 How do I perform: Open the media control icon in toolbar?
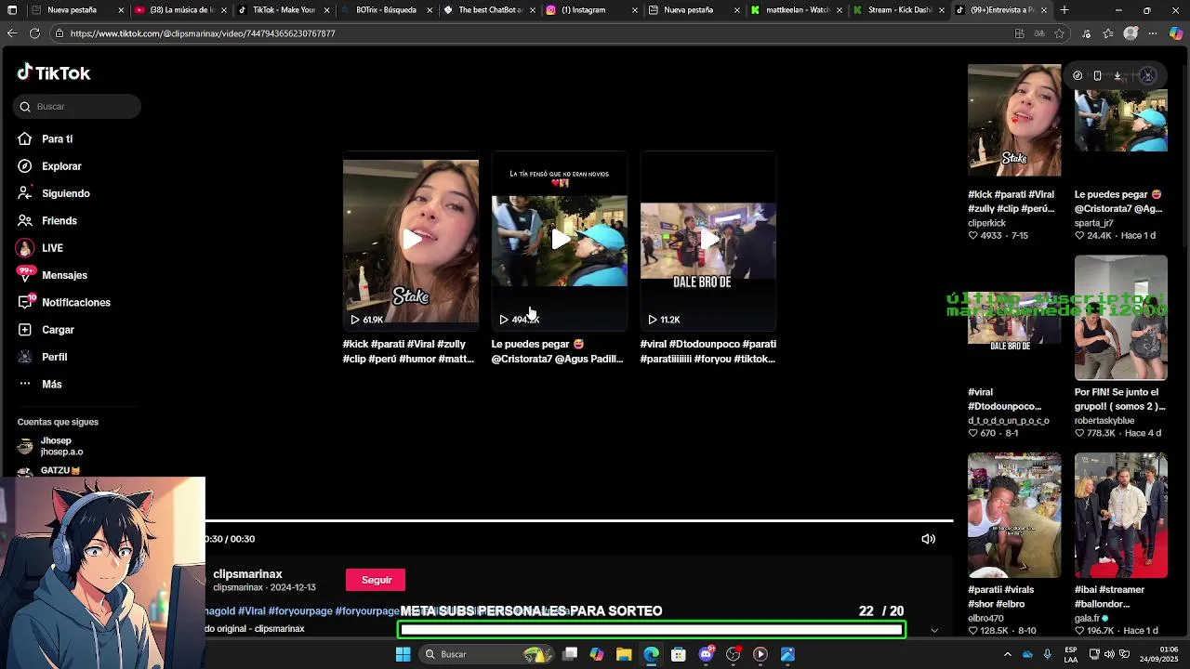tap(1086, 33)
